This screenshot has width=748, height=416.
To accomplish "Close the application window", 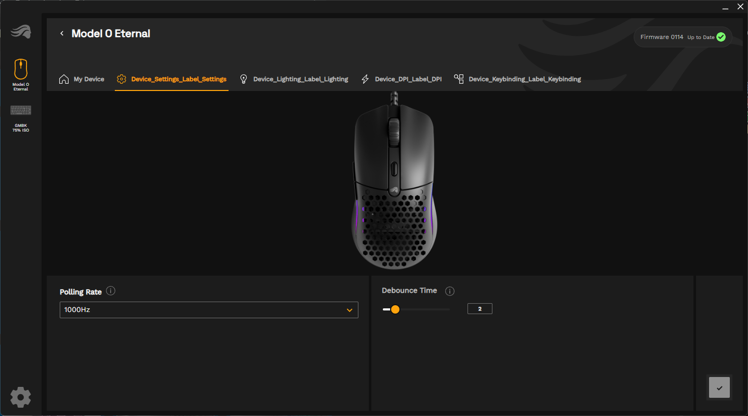I will (741, 7).
